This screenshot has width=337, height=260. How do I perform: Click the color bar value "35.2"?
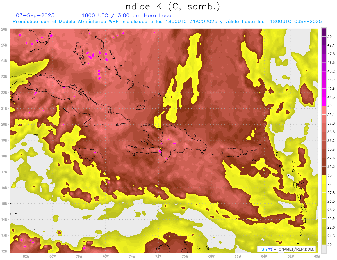pyautogui.click(x=331, y=141)
